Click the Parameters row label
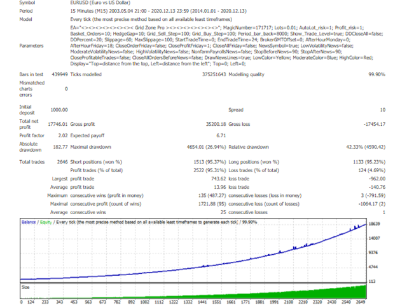Image resolution: width=407 pixels, height=305 pixels. [31, 46]
